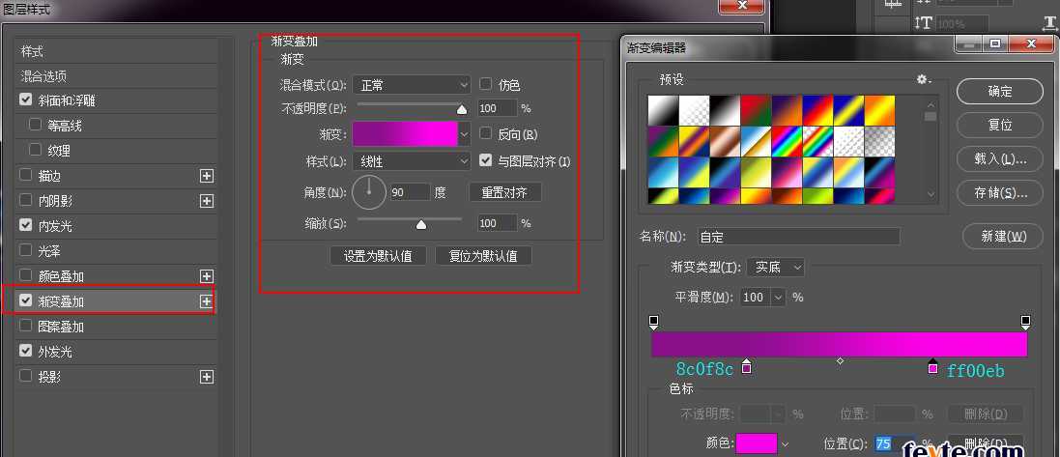
Task: Click the plus icon beside 投影
Action: pos(206,377)
